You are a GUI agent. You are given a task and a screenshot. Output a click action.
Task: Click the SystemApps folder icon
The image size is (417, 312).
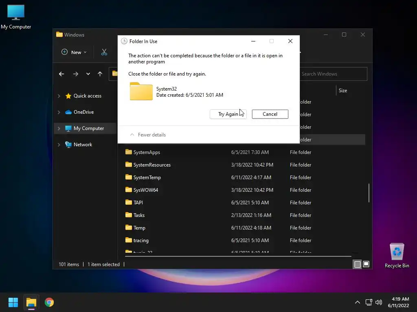click(128, 152)
